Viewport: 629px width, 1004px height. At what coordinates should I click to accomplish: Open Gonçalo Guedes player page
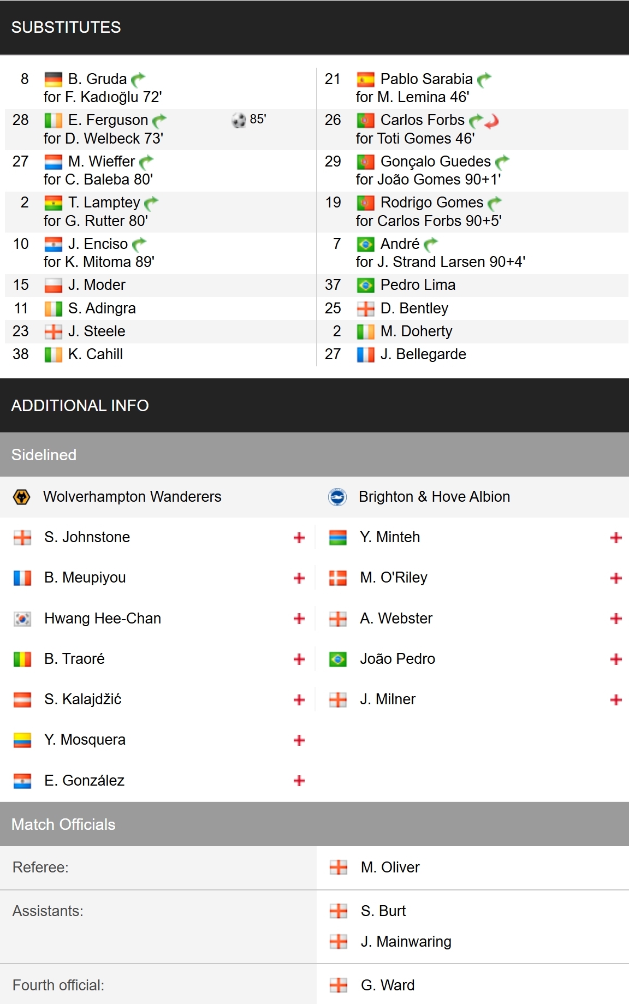click(x=436, y=162)
